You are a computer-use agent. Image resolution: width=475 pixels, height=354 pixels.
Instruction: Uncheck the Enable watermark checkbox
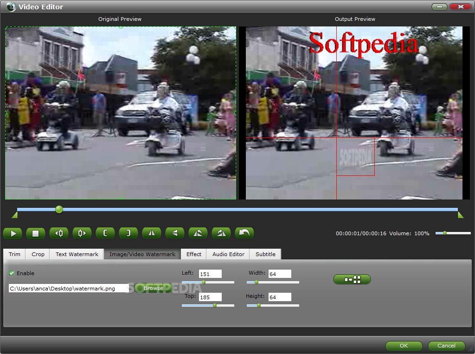click(12, 273)
